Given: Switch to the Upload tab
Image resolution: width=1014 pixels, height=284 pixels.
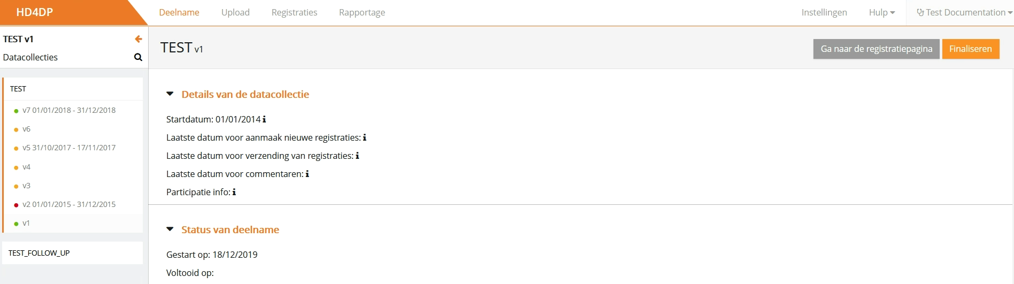Looking at the screenshot, I should pyautogui.click(x=235, y=12).
